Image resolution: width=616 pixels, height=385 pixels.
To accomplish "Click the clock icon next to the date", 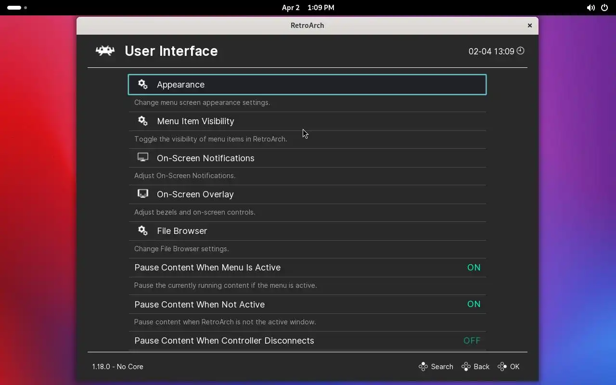I will pos(520,51).
